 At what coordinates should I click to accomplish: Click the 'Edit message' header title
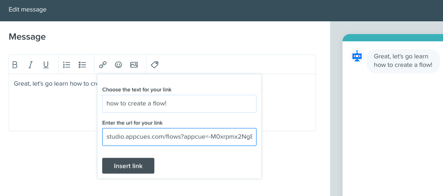coord(27,9)
